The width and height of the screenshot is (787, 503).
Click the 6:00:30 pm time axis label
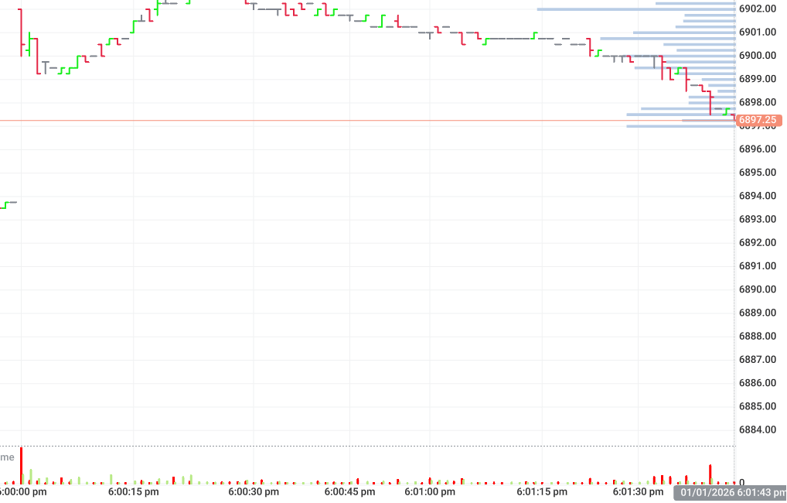point(254,491)
